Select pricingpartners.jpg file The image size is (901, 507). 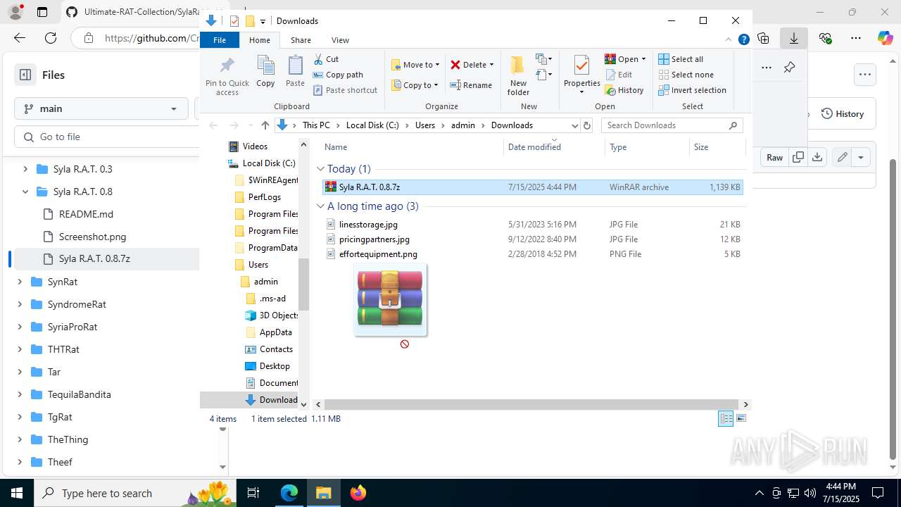pos(532,239)
